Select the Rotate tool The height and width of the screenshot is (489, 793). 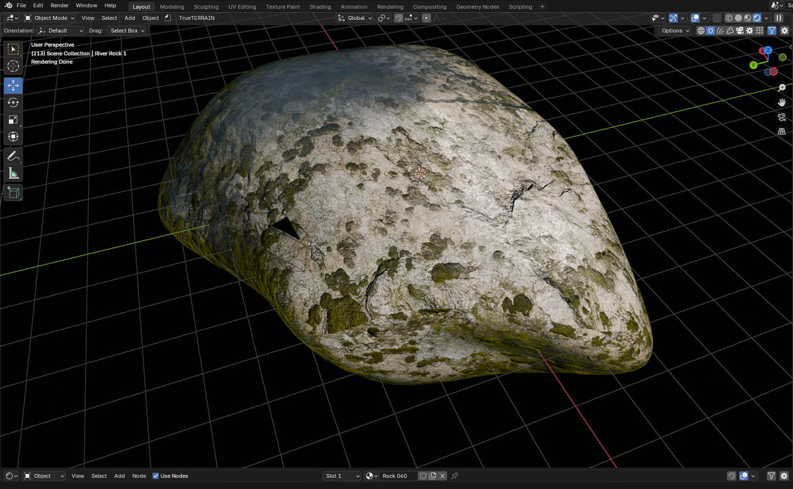click(x=13, y=103)
